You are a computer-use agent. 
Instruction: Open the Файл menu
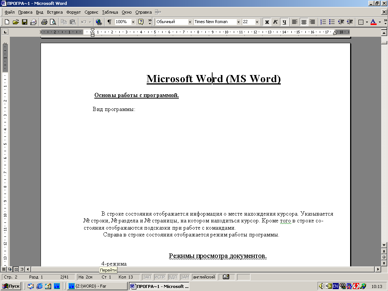[x=9, y=12]
